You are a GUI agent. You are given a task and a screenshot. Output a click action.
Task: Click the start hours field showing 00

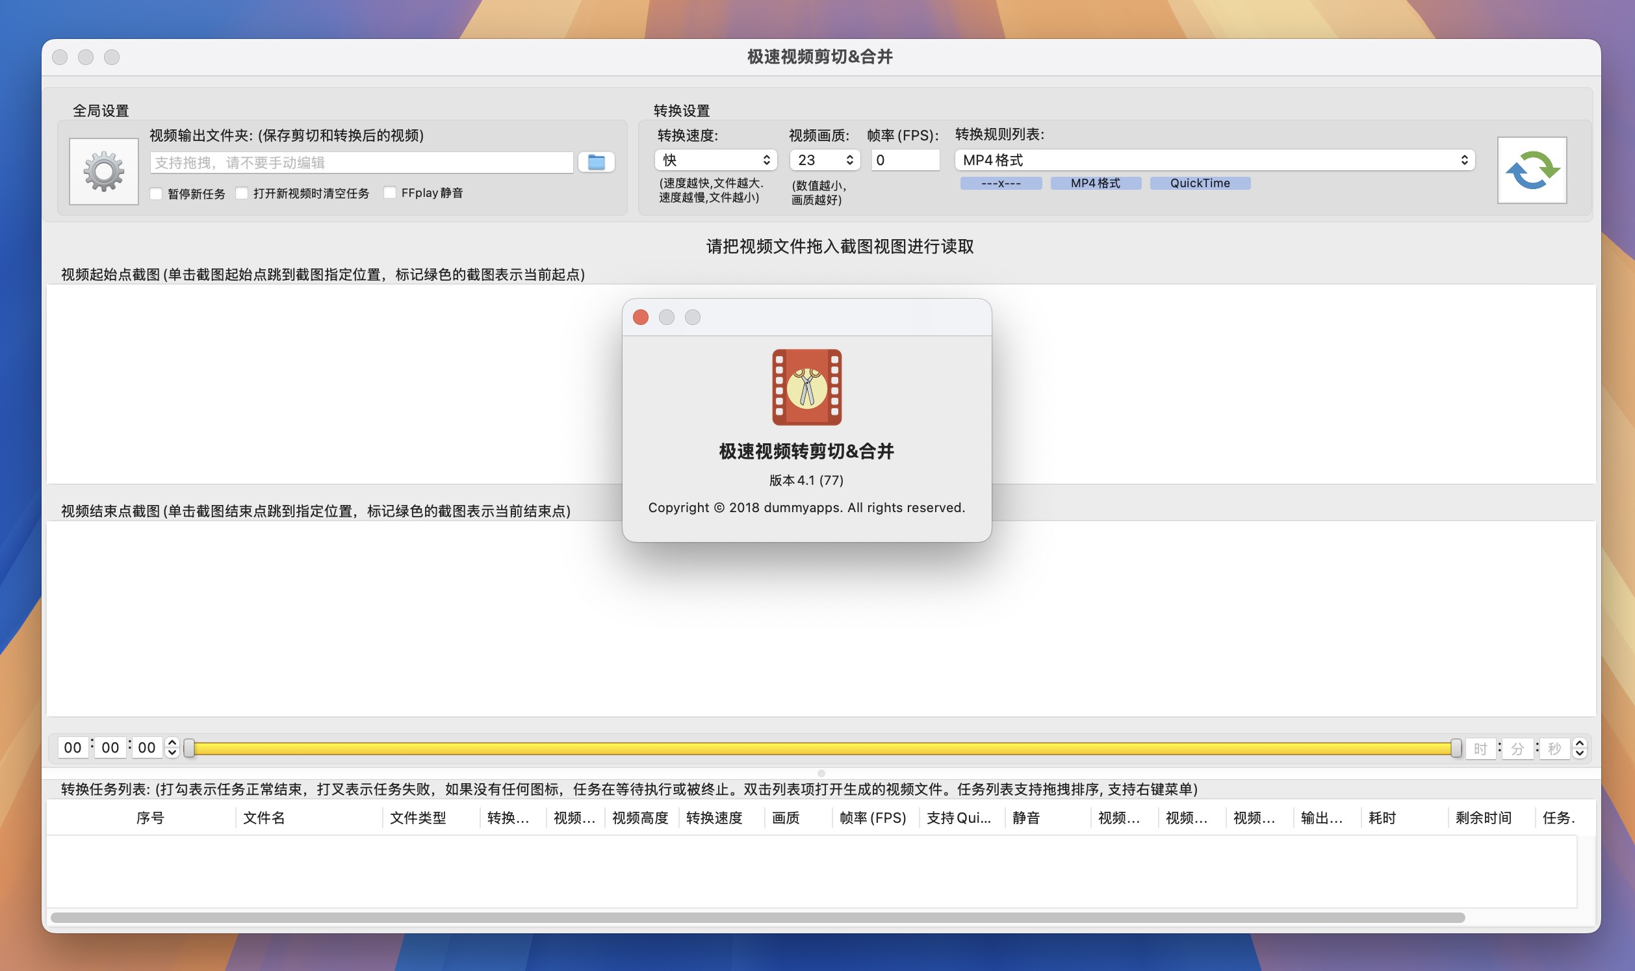[73, 747]
